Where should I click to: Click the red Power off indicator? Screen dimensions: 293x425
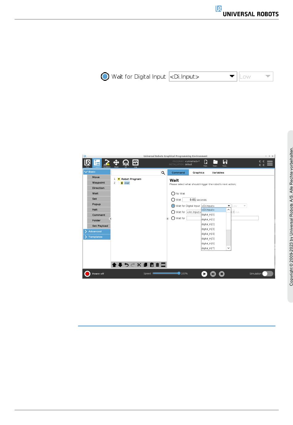[87, 274]
